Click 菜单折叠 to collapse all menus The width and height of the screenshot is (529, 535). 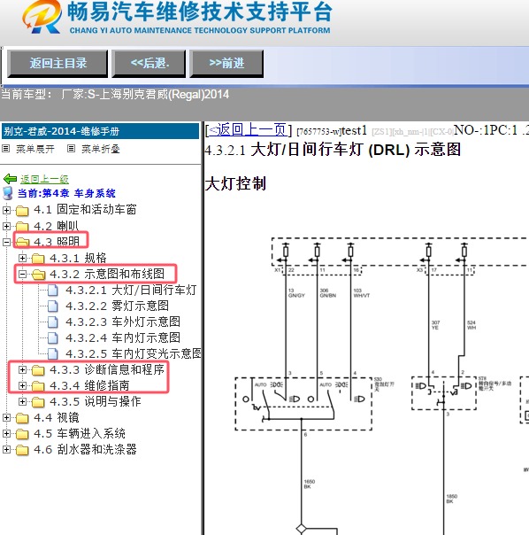click(x=101, y=149)
